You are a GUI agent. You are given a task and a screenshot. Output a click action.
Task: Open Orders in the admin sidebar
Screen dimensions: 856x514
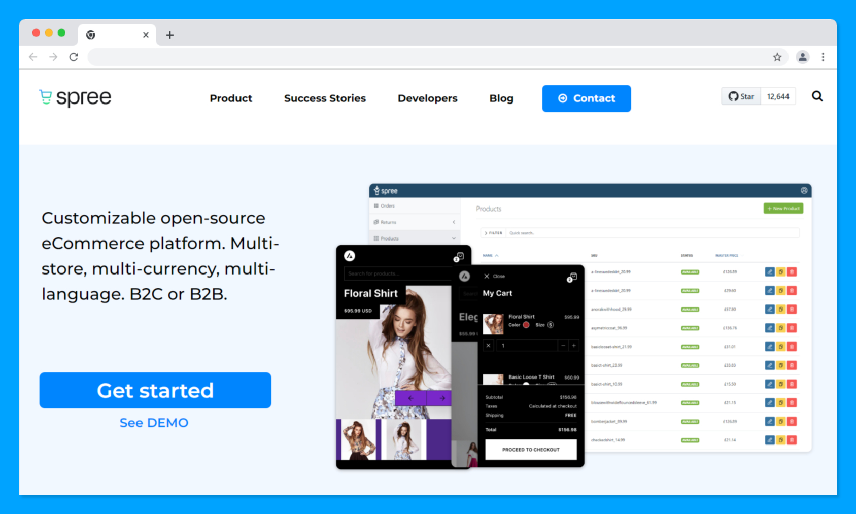pos(414,206)
